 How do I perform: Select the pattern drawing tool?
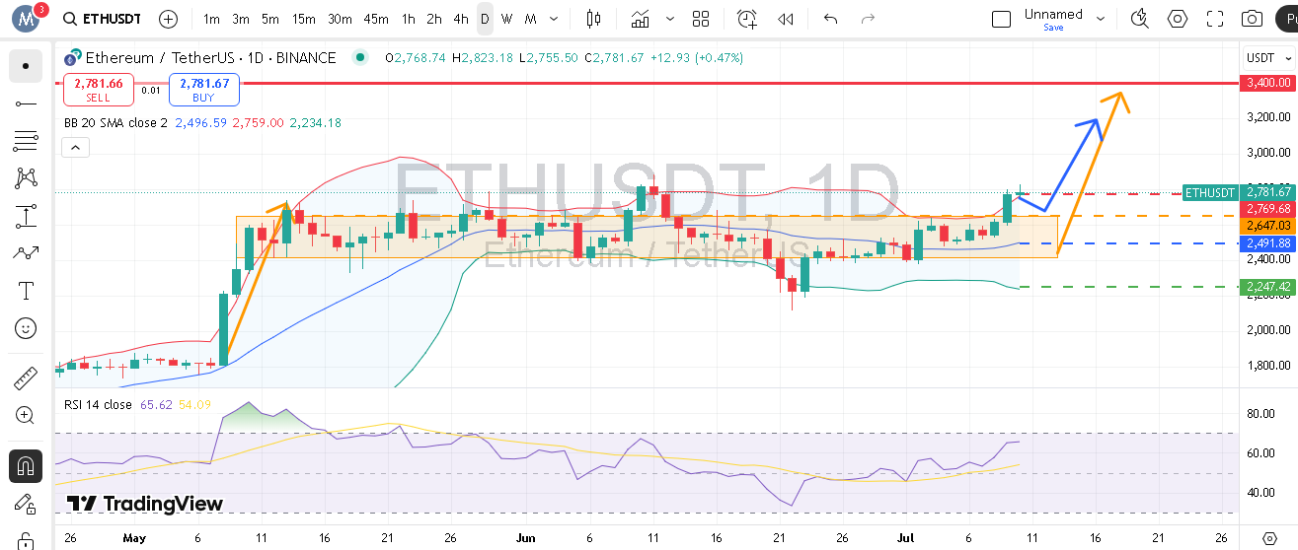pyautogui.click(x=26, y=178)
